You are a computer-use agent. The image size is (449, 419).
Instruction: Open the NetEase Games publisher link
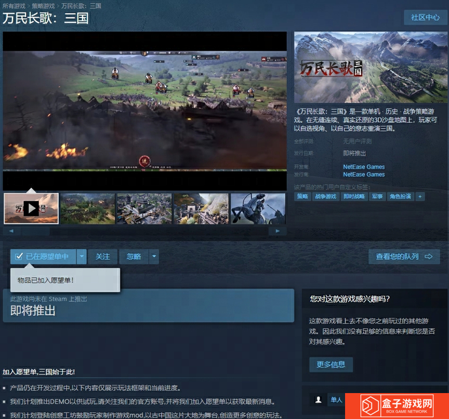pyautogui.click(x=364, y=174)
